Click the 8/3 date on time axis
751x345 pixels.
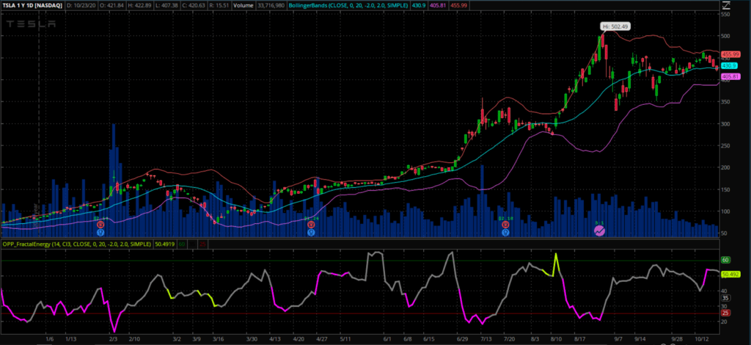(535, 339)
